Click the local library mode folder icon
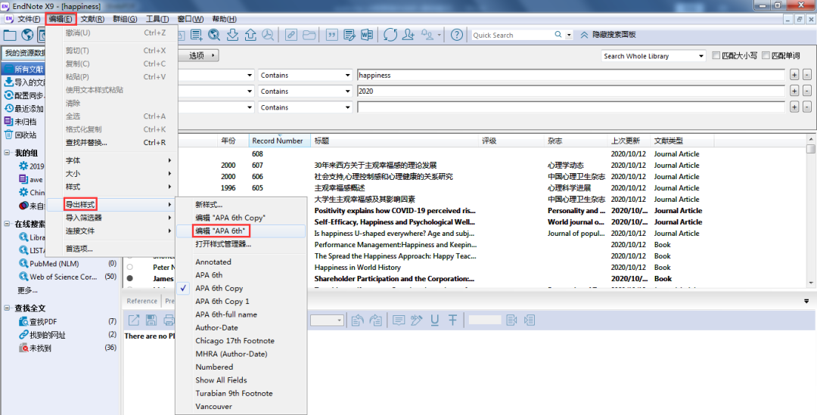This screenshot has width=817, height=415. pos(10,35)
